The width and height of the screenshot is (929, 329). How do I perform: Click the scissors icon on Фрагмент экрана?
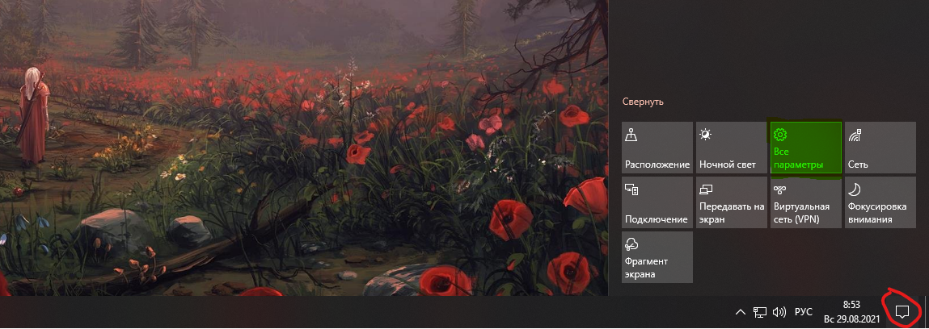(631, 244)
